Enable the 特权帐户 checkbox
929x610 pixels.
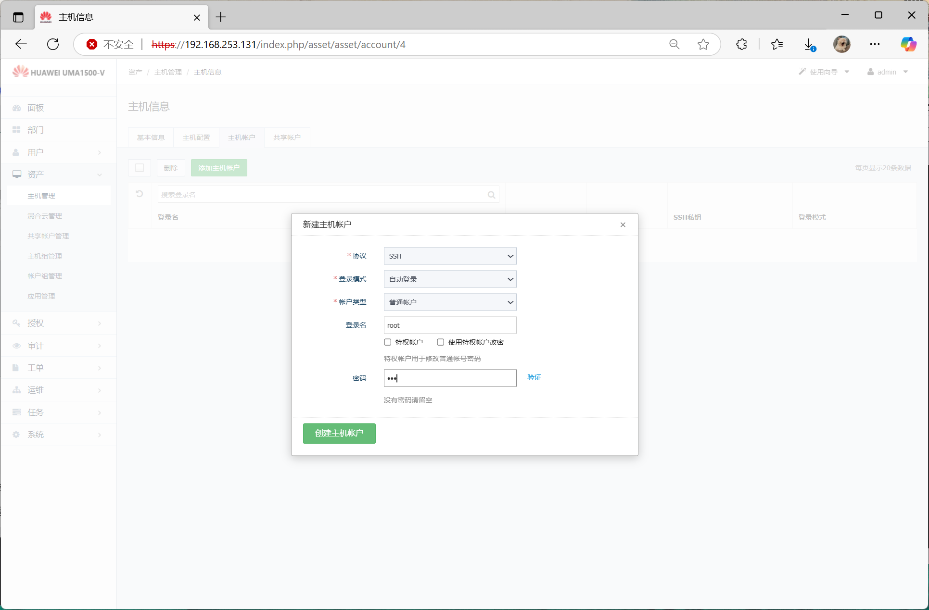point(388,342)
